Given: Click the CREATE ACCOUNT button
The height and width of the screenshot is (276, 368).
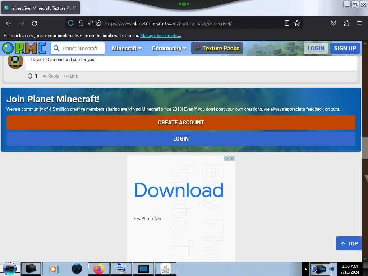Looking at the screenshot, I should (x=181, y=123).
